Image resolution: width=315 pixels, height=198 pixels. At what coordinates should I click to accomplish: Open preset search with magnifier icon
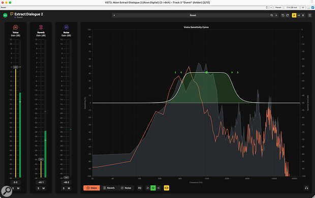[272, 15]
